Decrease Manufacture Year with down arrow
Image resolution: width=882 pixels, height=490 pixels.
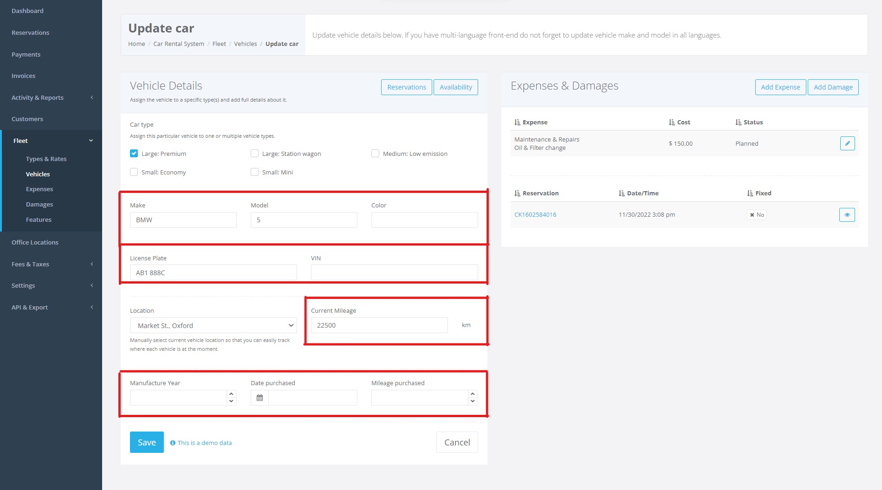(x=231, y=401)
